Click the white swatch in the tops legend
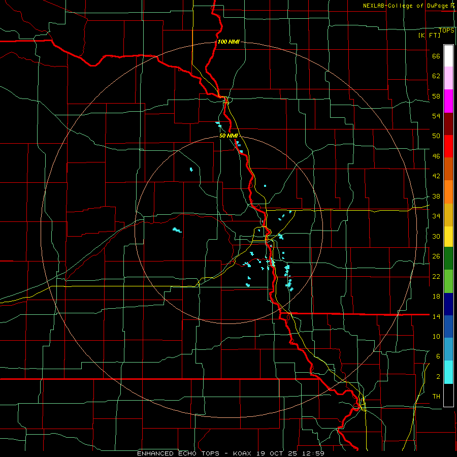The height and width of the screenshot is (457, 457). 448,56
